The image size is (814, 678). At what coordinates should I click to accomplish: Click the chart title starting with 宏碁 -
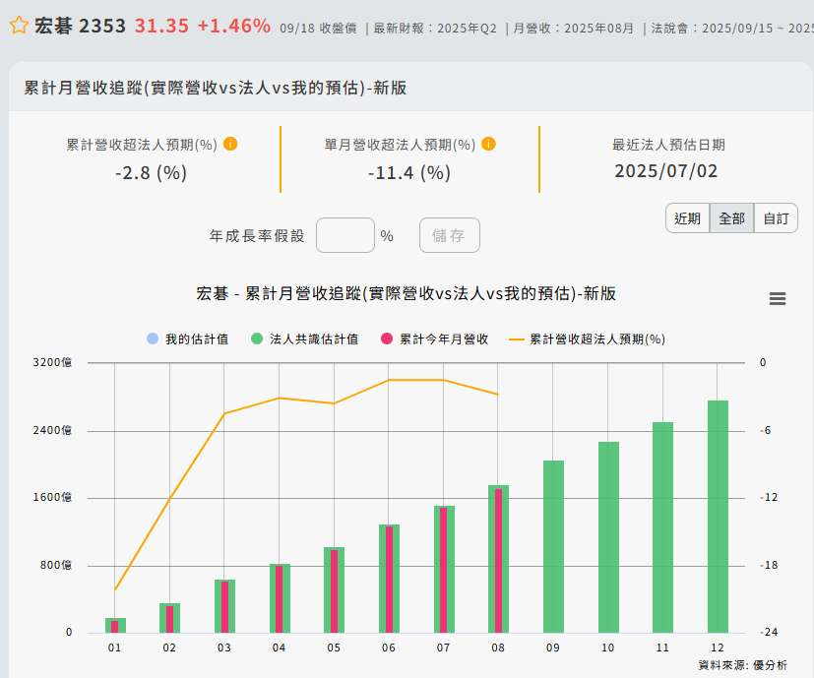coord(406,293)
